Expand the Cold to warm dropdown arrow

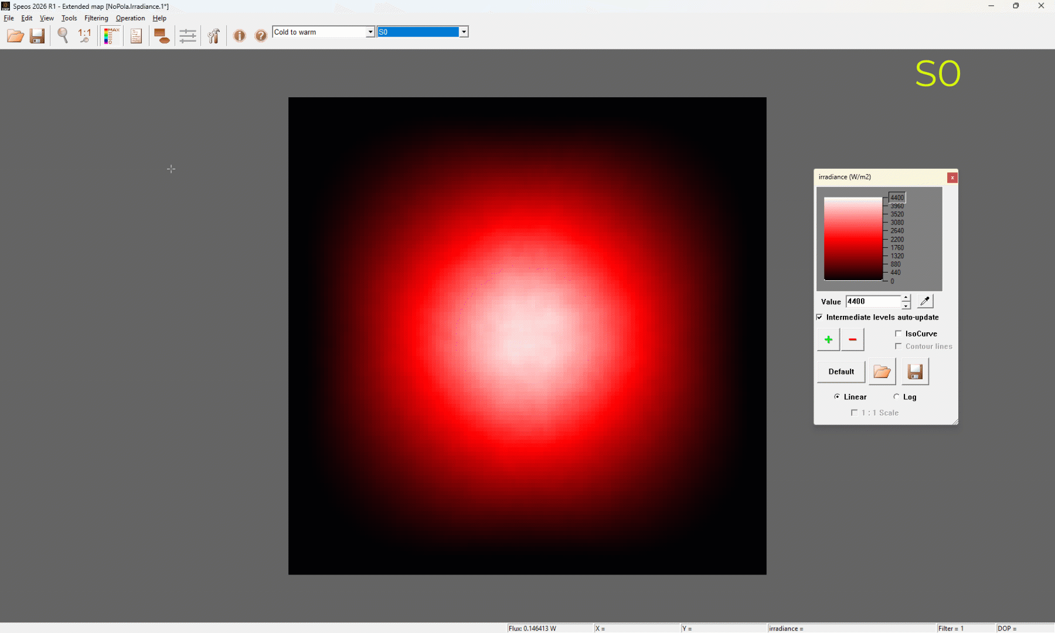pyautogui.click(x=370, y=32)
